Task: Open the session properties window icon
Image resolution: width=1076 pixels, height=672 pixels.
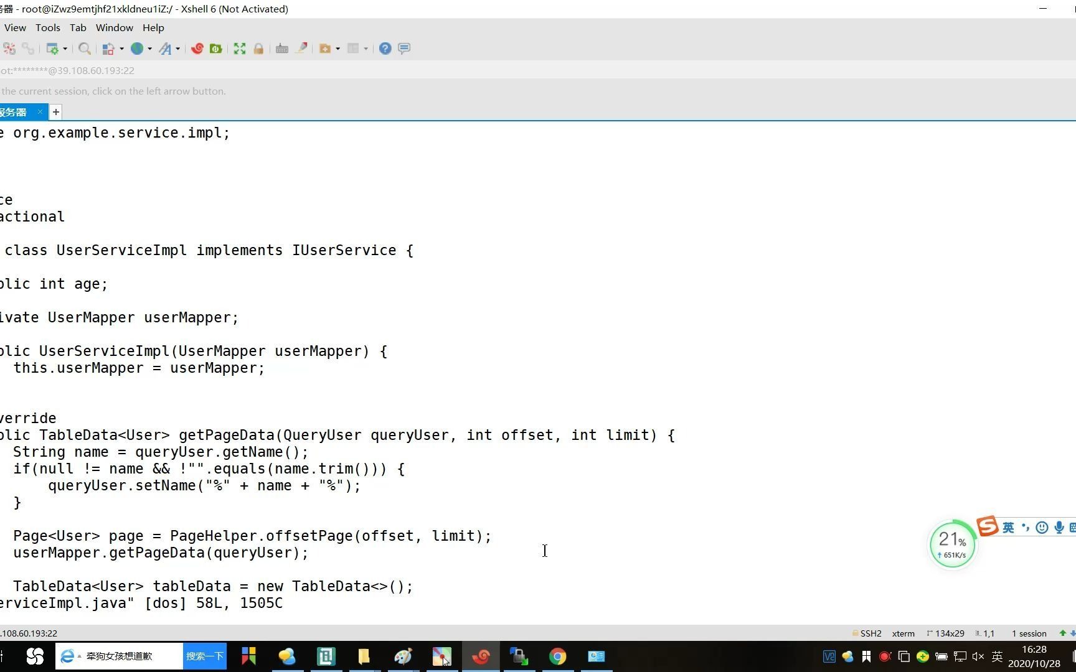Action: click(x=52, y=49)
